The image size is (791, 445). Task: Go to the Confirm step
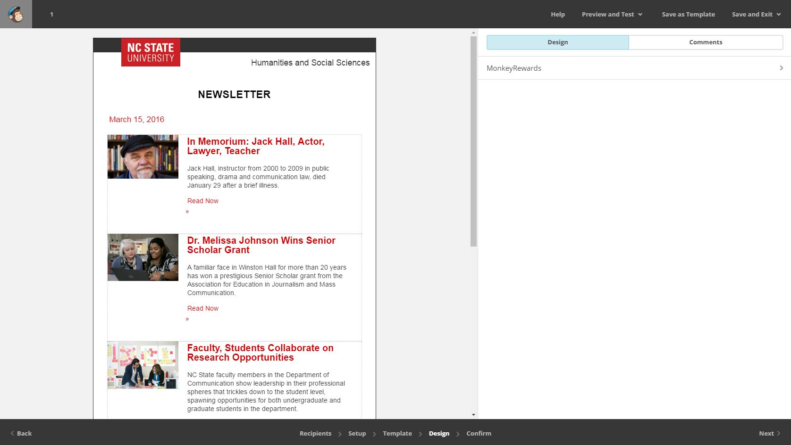(x=479, y=433)
